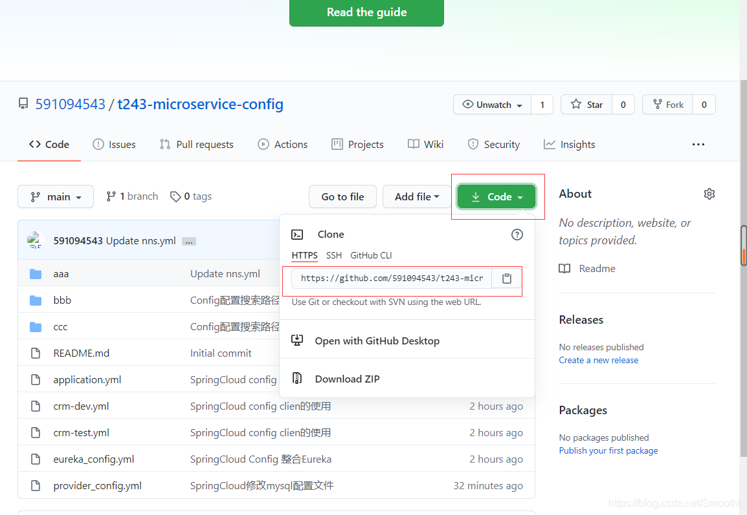Select the SSH clone tab
Image resolution: width=747 pixels, height=515 pixels.
(x=334, y=255)
